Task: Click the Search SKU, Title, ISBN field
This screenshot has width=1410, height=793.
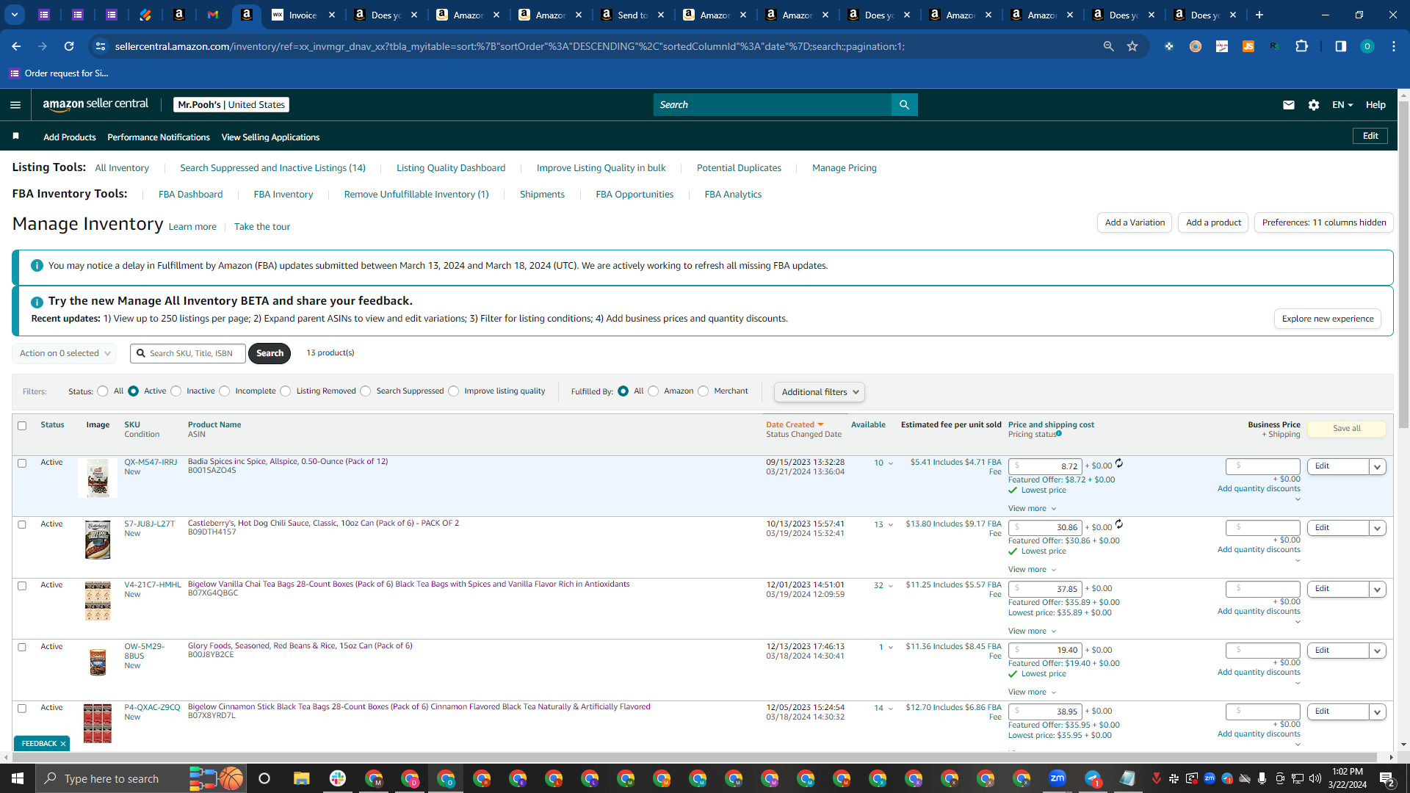Action: click(x=188, y=353)
